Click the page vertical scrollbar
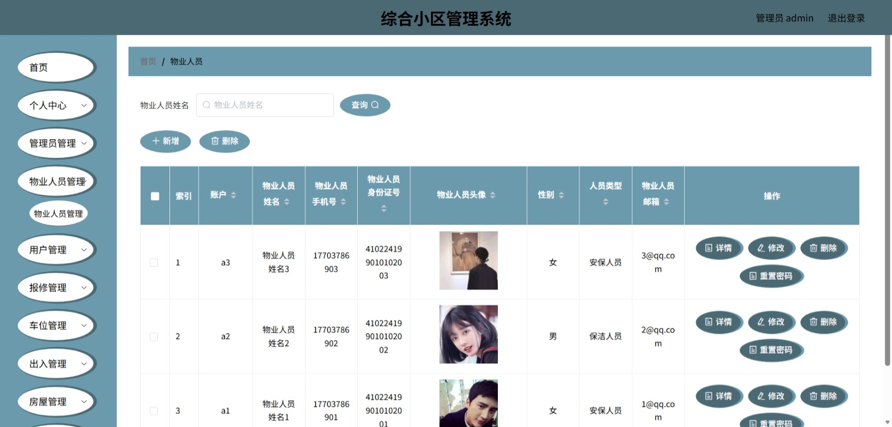 click(x=887, y=201)
